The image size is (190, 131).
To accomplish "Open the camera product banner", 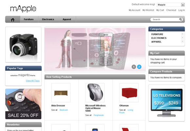I will coord(23,45).
